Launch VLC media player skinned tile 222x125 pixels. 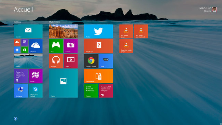coord(141,31)
